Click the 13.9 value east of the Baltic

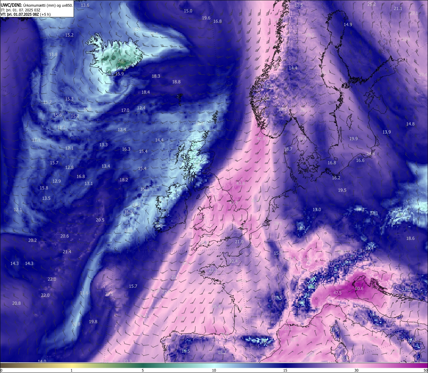point(387,132)
